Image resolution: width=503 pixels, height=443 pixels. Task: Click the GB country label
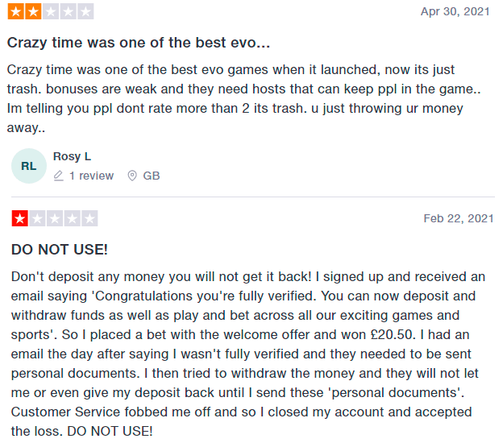(x=152, y=176)
